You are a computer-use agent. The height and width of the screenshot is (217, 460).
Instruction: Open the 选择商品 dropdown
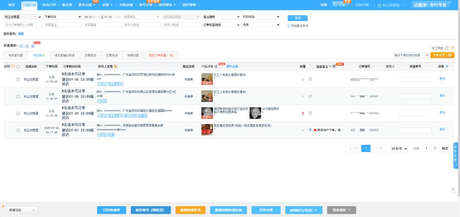tap(142, 17)
